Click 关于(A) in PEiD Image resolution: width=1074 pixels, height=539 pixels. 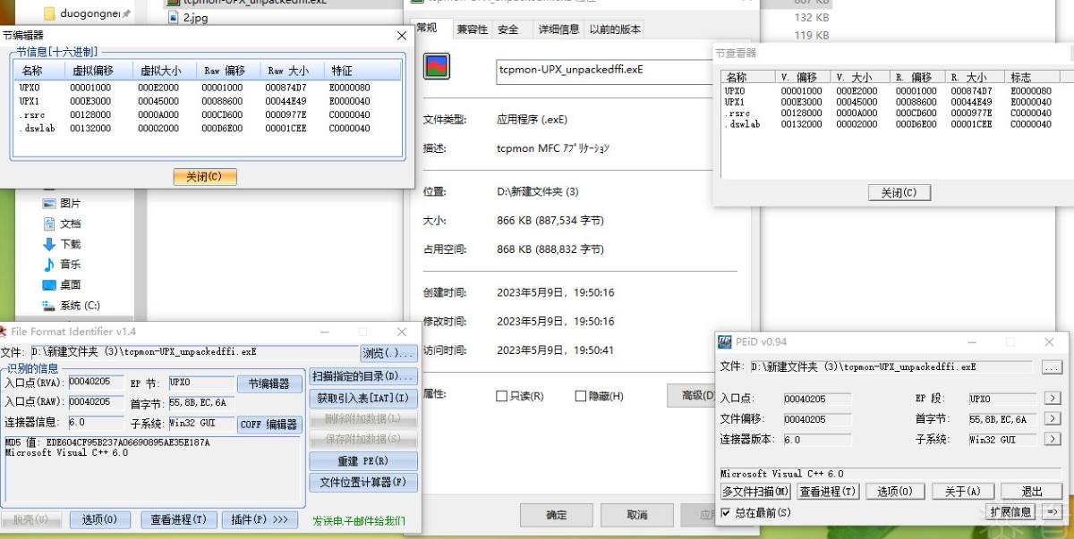coord(963,492)
